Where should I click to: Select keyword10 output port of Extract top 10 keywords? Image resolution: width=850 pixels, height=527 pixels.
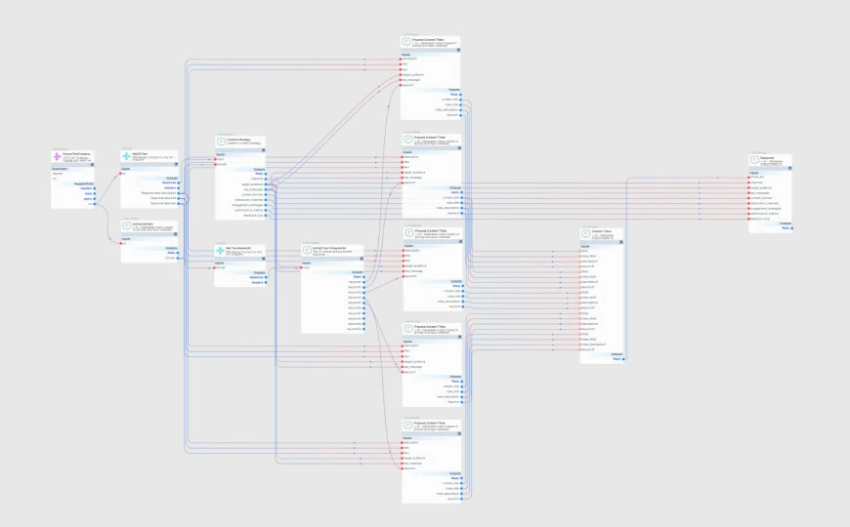tap(363, 329)
